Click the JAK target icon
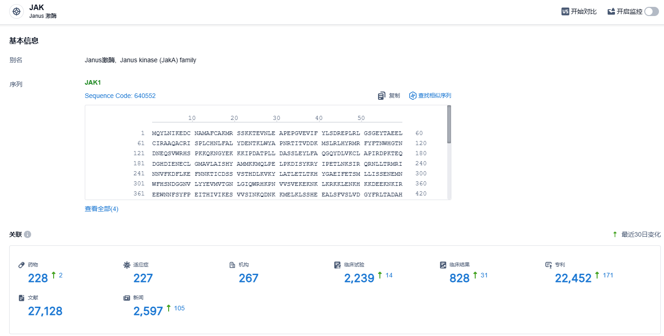This screenshot has width=664, height=336. click(x=16, y=12)
